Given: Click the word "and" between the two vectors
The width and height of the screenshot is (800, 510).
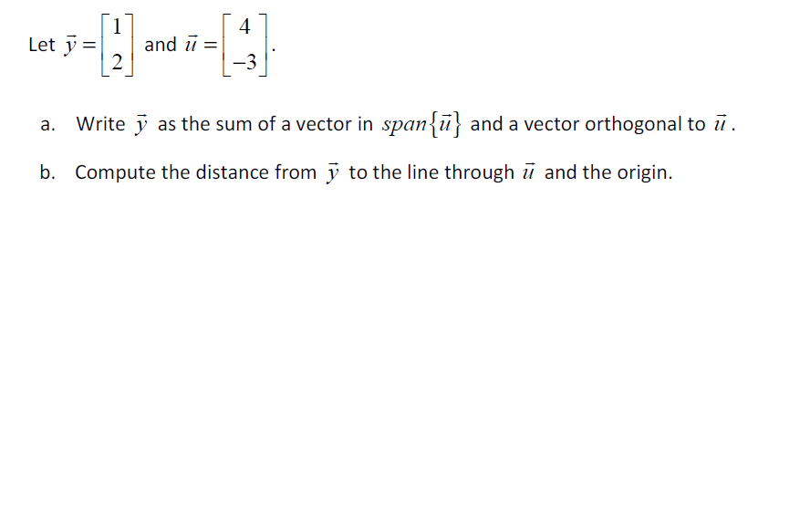Looking at the screenshot, I should click(x=161, y=45).
